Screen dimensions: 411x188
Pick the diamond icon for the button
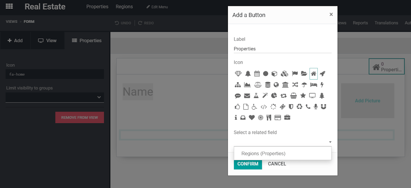click(x=238, y=74)
